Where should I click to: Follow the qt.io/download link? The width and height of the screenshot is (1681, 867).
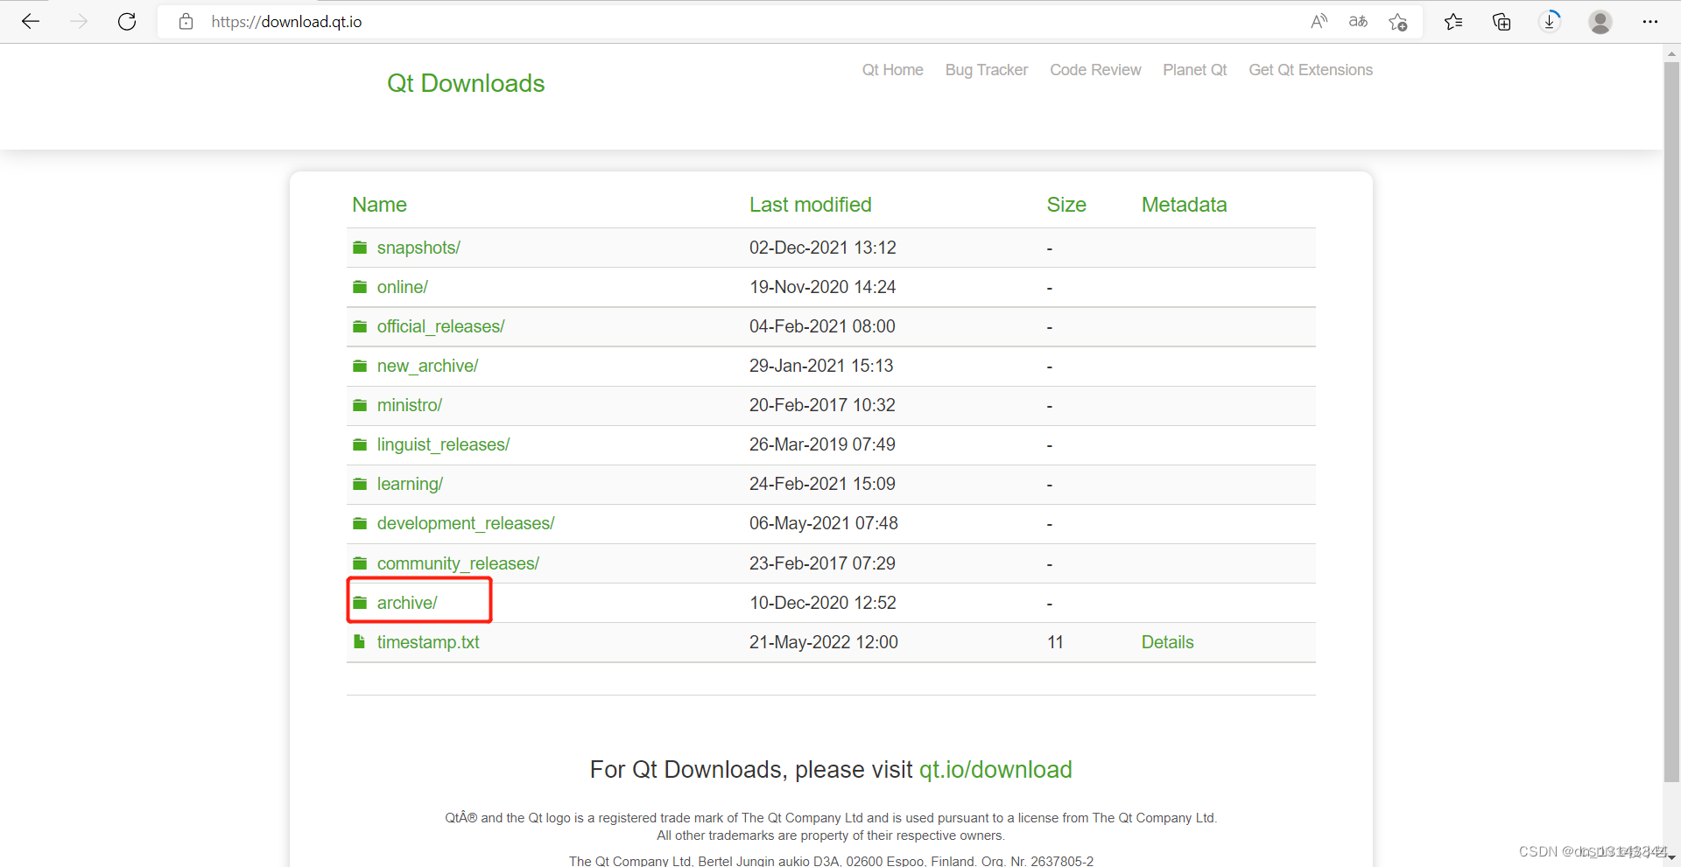click(995, 770)
